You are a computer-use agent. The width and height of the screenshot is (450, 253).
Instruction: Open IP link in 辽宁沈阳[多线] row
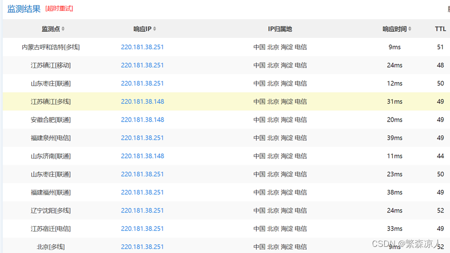(142, 210)
